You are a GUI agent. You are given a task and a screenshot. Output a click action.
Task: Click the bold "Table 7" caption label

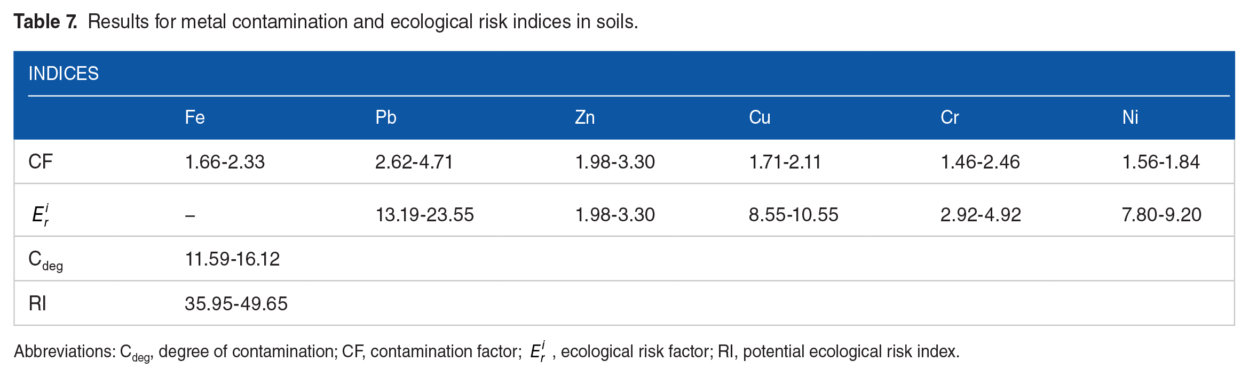coord(45,22)
